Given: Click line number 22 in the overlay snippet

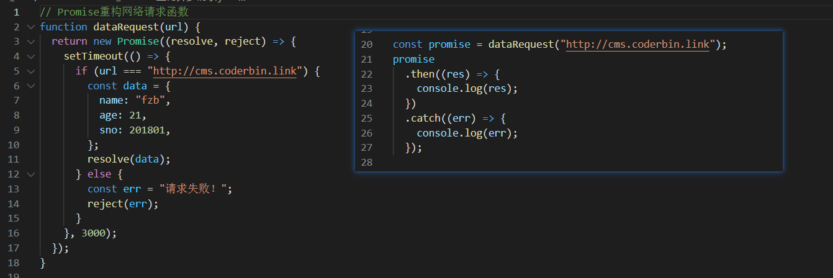Looking at the screenshot, I should tap(366, 74).
